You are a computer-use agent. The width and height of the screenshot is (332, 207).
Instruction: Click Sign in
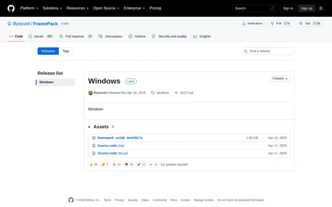point(288,8)
